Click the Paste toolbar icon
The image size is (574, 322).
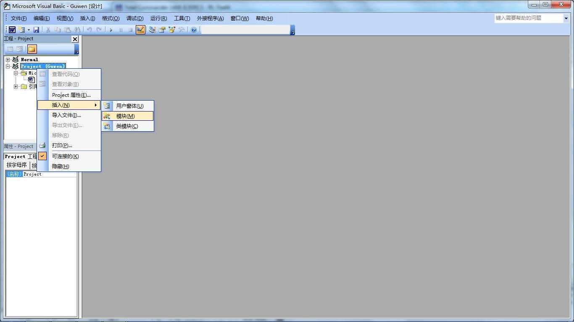[x=67, y=30]
